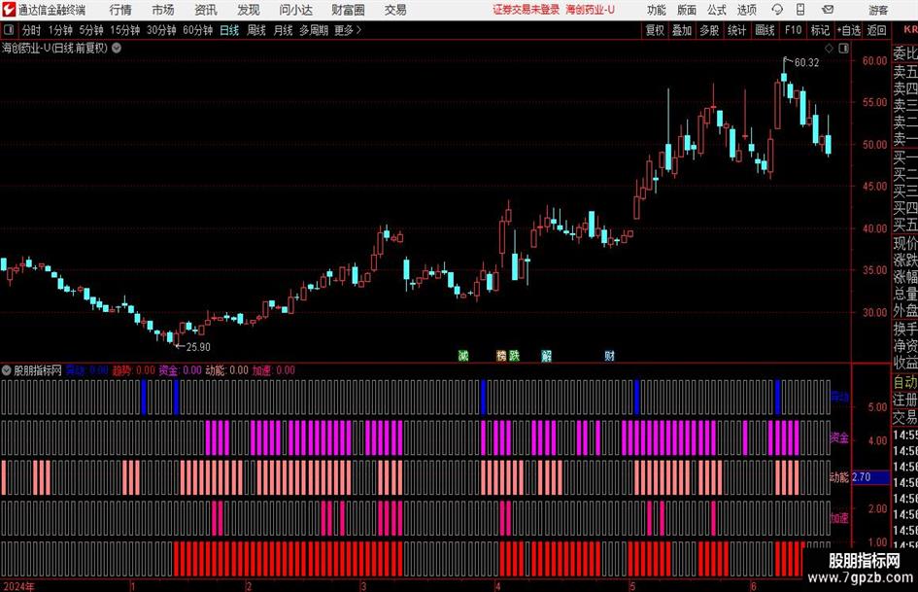Click the 委比 row in quote panel
The image size is (918, 592).
905,53
